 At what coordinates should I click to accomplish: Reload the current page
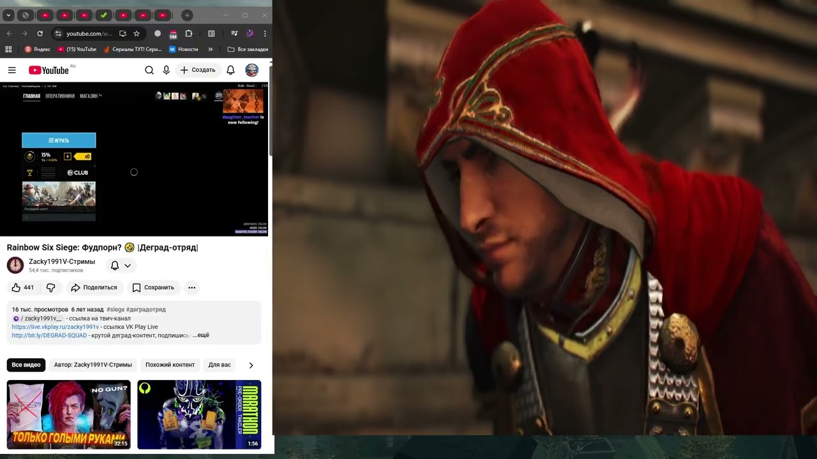tap(40, 34)
